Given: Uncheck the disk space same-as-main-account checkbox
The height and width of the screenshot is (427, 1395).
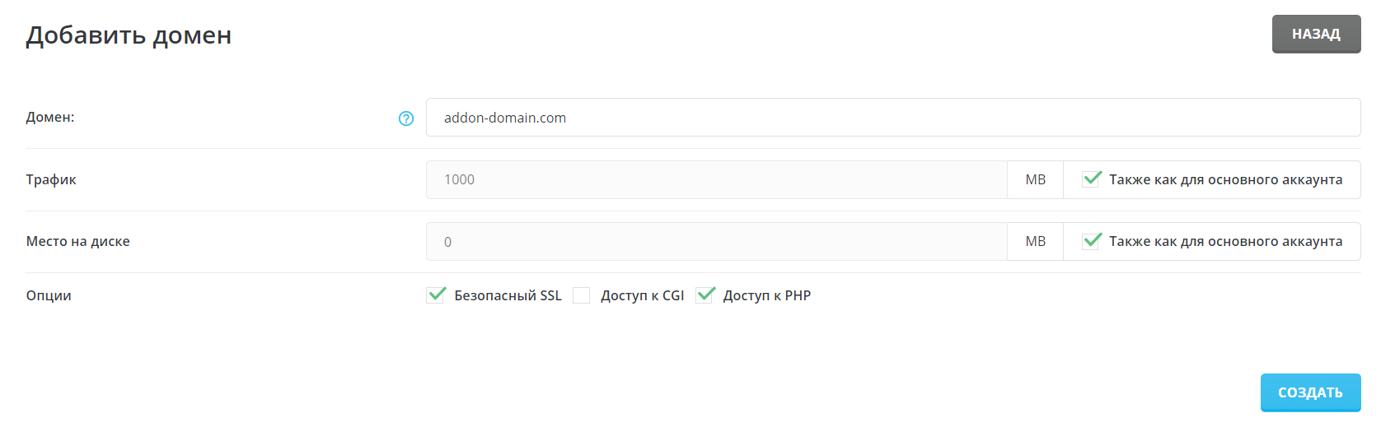Looking at the screenshot, I should point(1092,241).
